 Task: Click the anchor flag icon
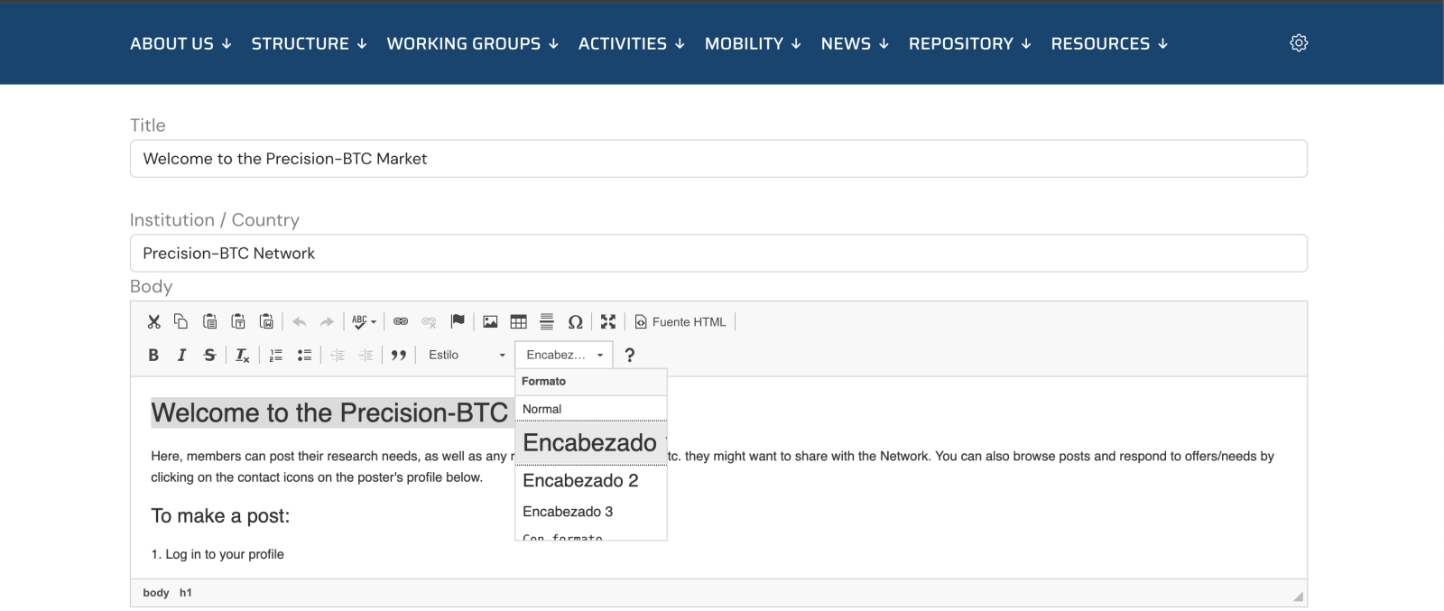click(x=458, y=321)
